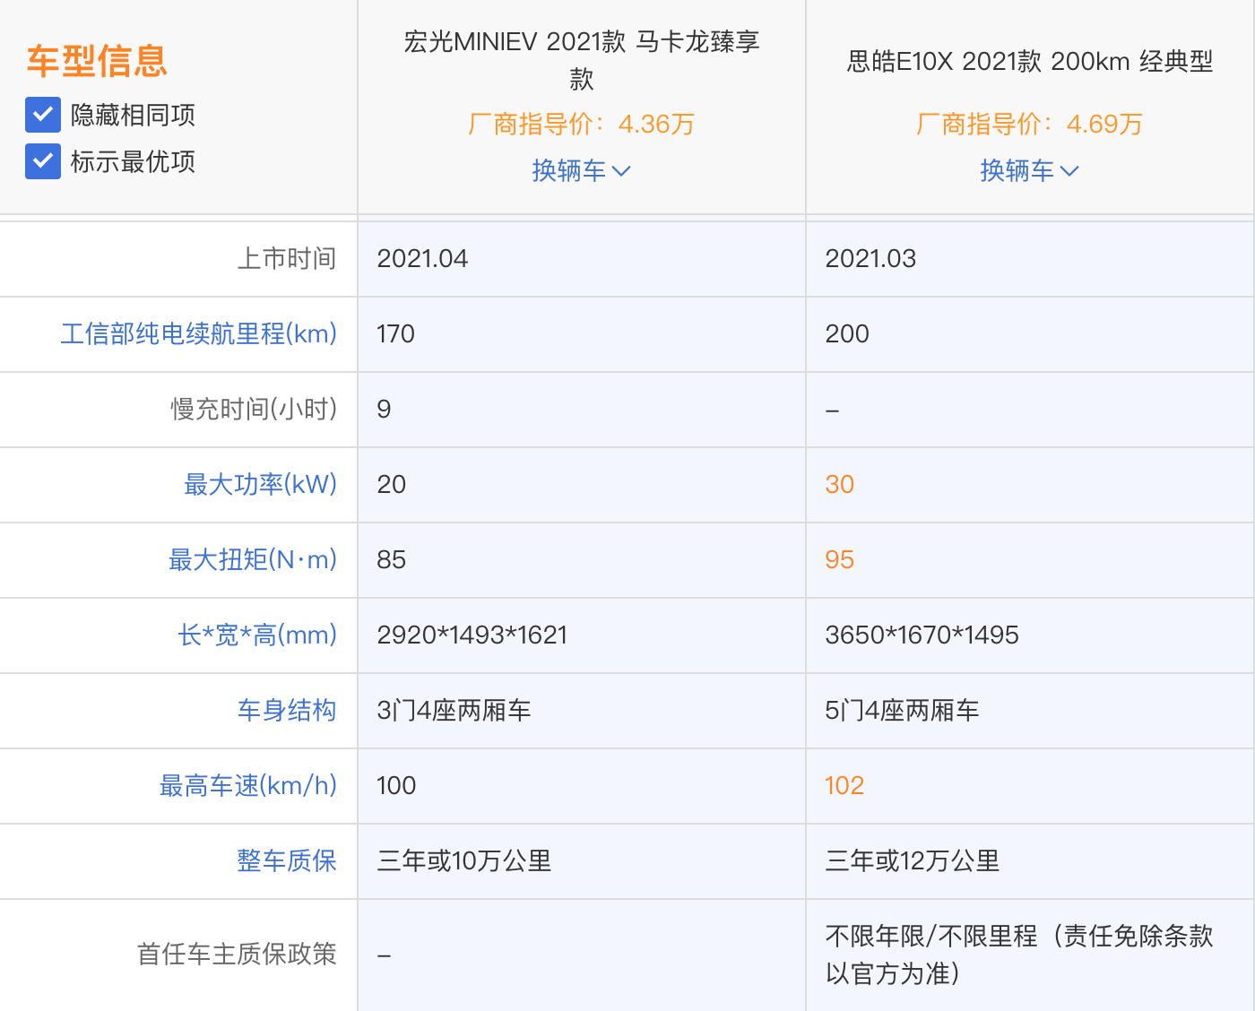Open the 最高车速(km/h) parameter link
This screenshot has height=1011, width=1255.
coord(248,785)
